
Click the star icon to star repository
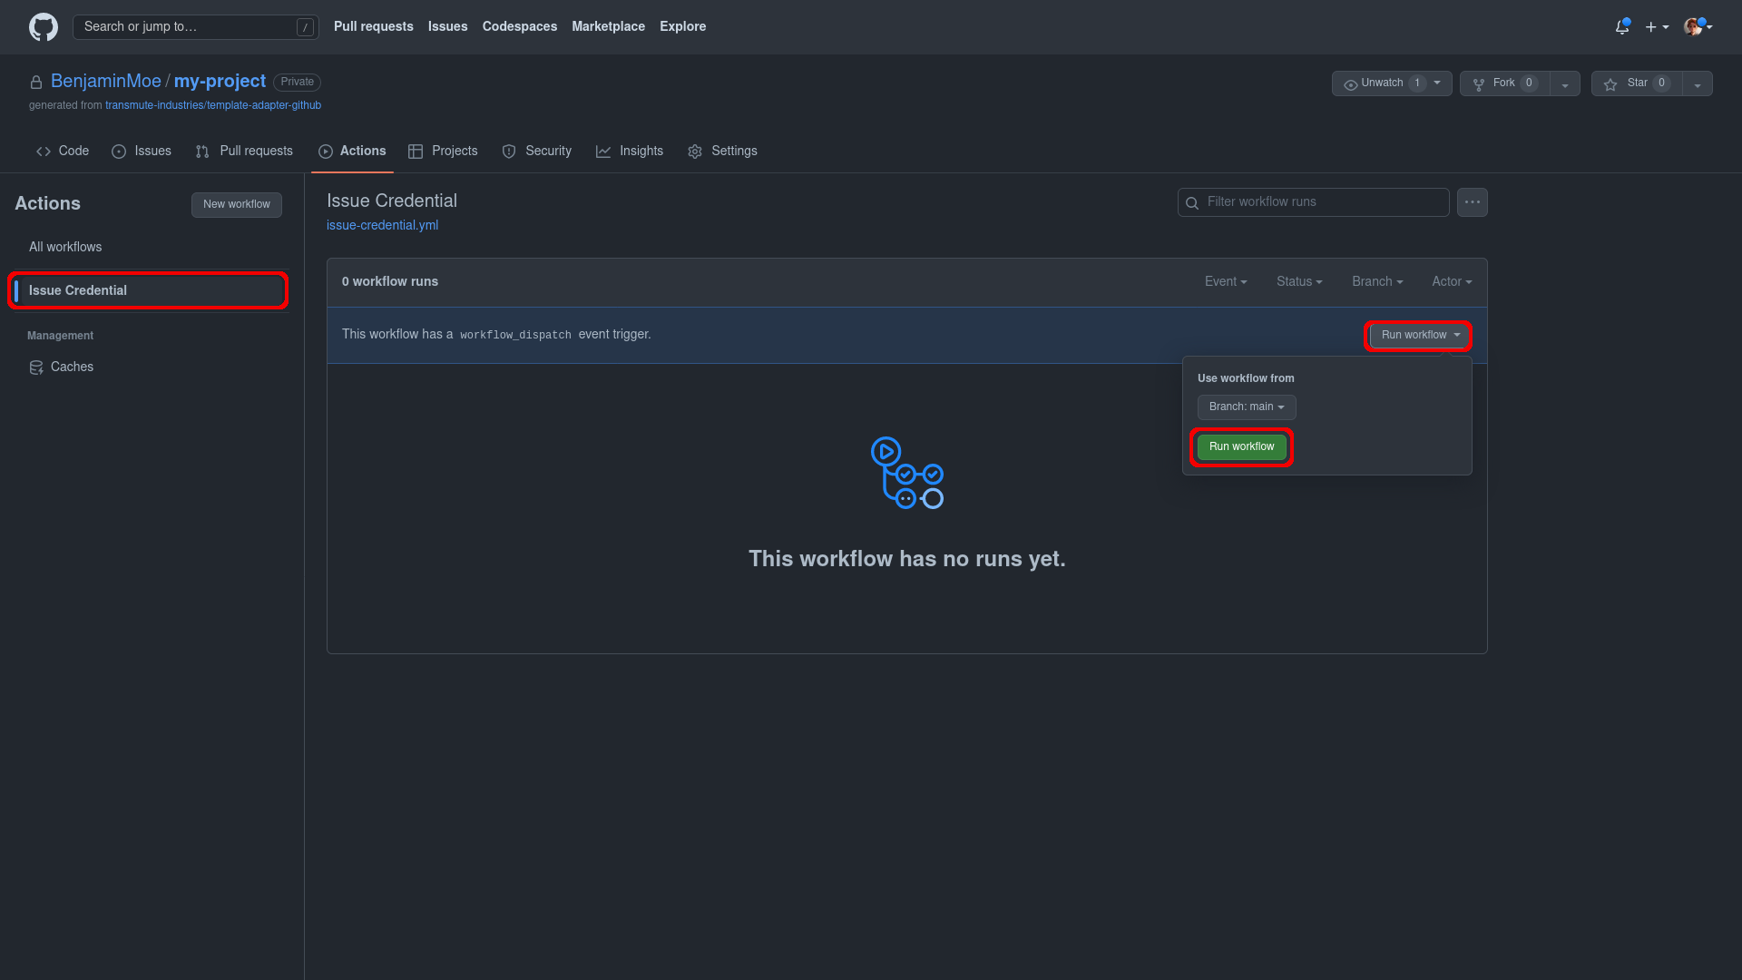(1610, 84)
